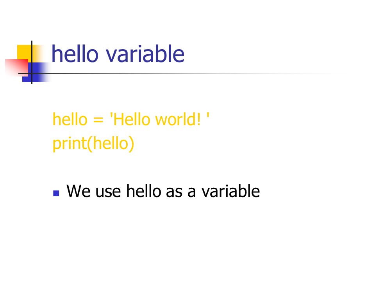This screenshot has height=281, width=375.
Task: Click the red gradient square decoration
Action: click(x=17, y=68)
